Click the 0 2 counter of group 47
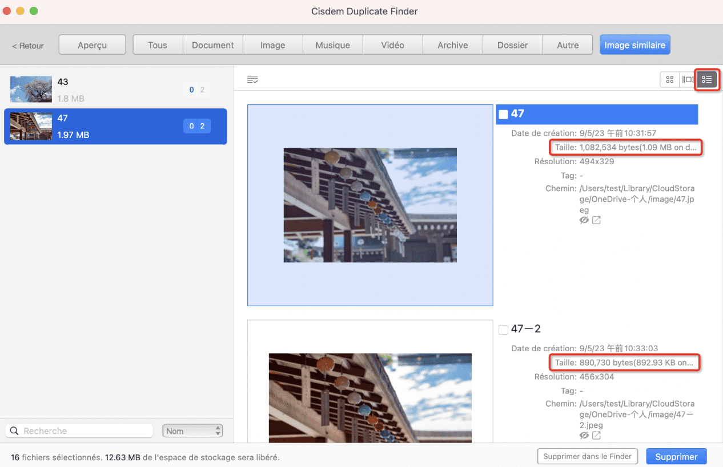The width and height of the screenshot is (723, 467). coord(197,126)
